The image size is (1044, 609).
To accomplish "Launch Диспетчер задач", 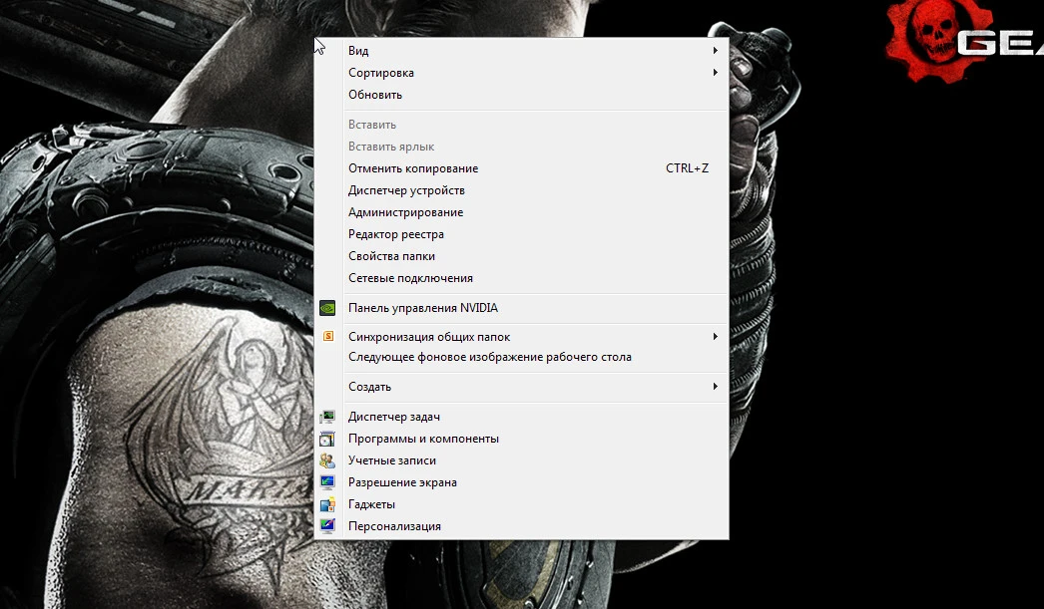I will click(x=521, y=417).
